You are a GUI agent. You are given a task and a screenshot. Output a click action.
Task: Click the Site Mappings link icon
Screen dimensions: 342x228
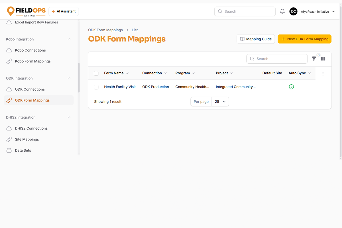tap(9, 139)
